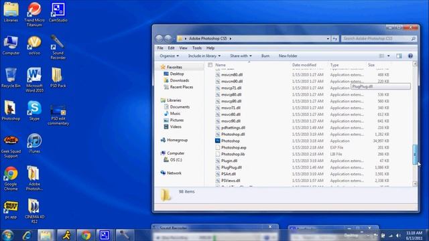Open the Windows Start menu
This screenshot has width=429, height=241.
pos(7,235)
